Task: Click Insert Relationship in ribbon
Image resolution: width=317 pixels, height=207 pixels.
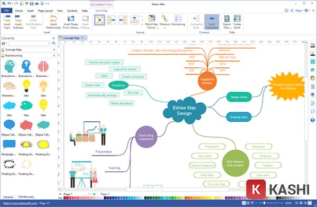Action: [x=53, y=22]
